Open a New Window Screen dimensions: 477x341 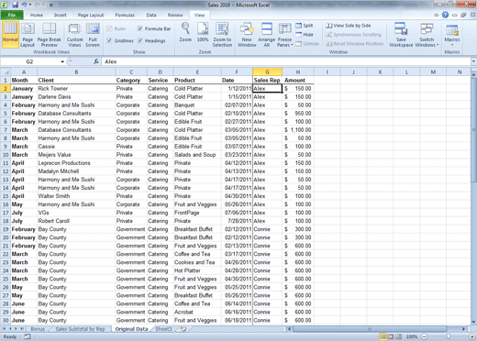(247, 34)
